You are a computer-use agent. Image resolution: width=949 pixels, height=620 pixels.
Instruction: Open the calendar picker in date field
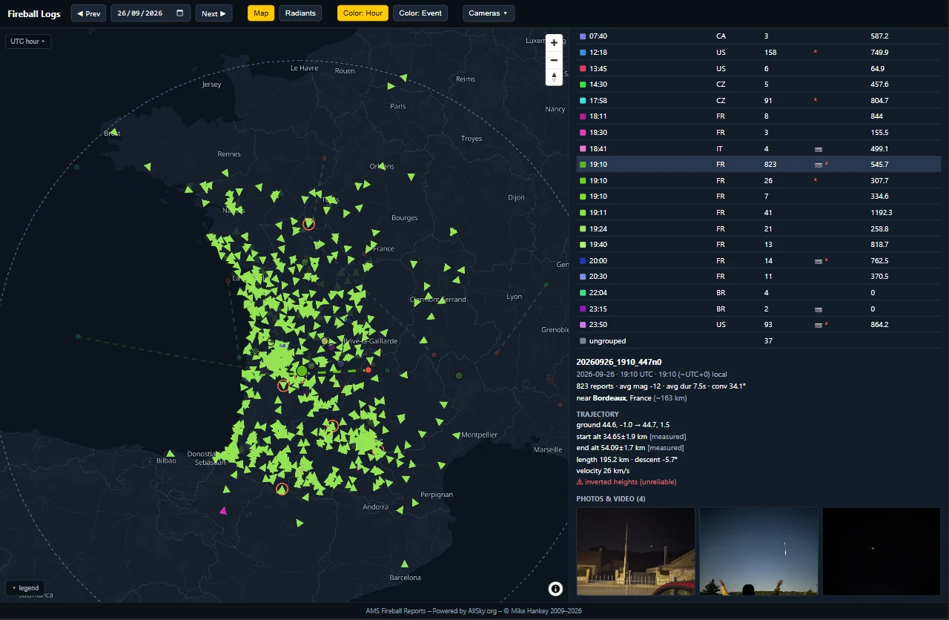[x=180, y=13]
